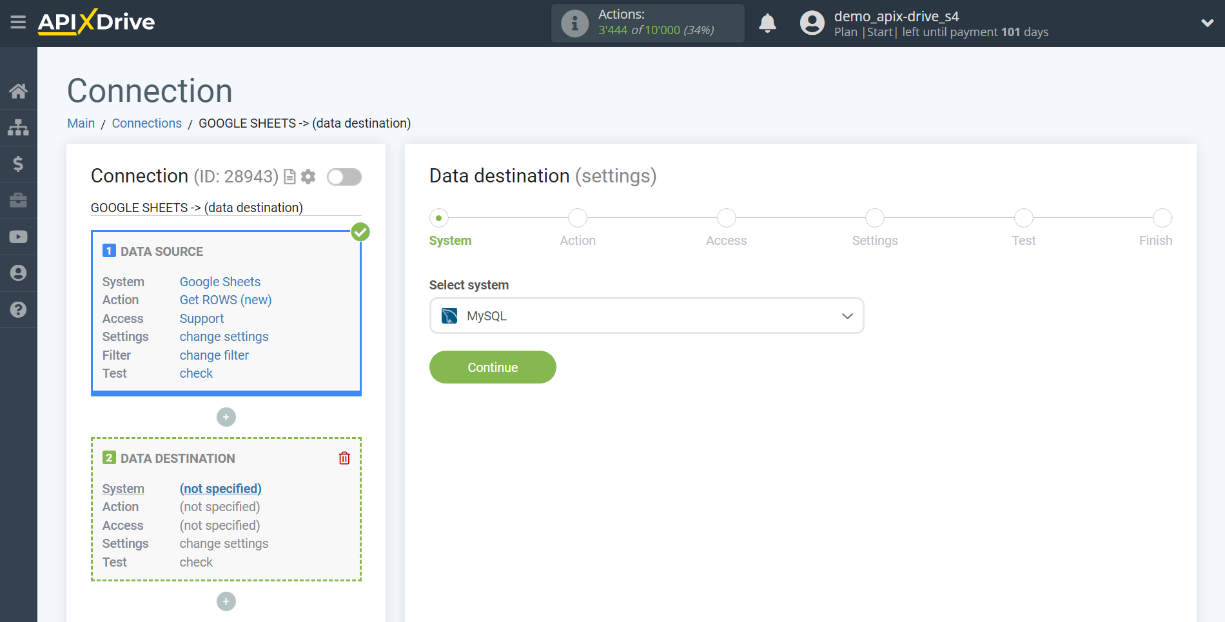Viewport: 1225px width, 622px height.
Task: Select the Settings step in the wizard
Action: pos(875,219)
